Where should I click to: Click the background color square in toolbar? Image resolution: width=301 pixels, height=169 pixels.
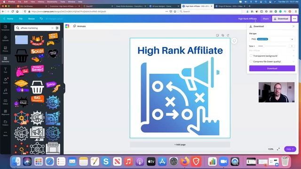(x=67, y=26)
